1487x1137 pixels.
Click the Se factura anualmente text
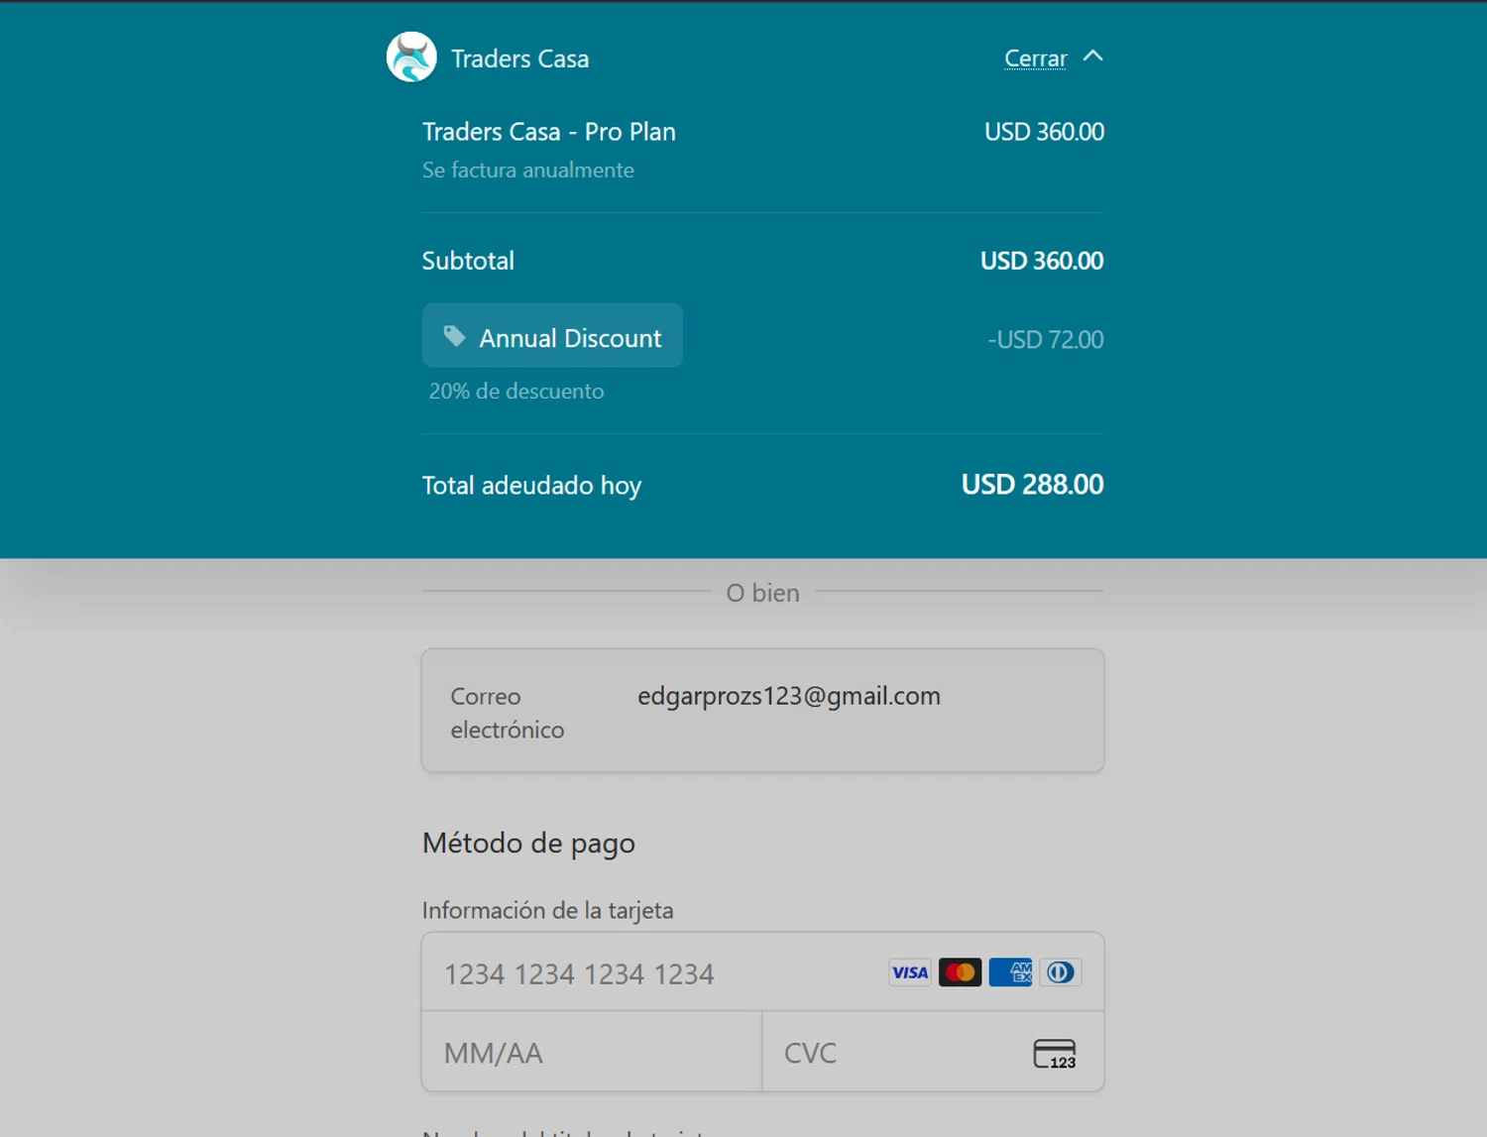528,170
